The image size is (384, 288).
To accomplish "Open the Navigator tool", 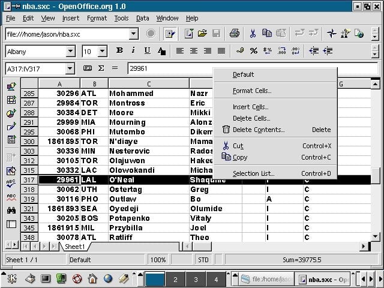I will click(332, 34).
